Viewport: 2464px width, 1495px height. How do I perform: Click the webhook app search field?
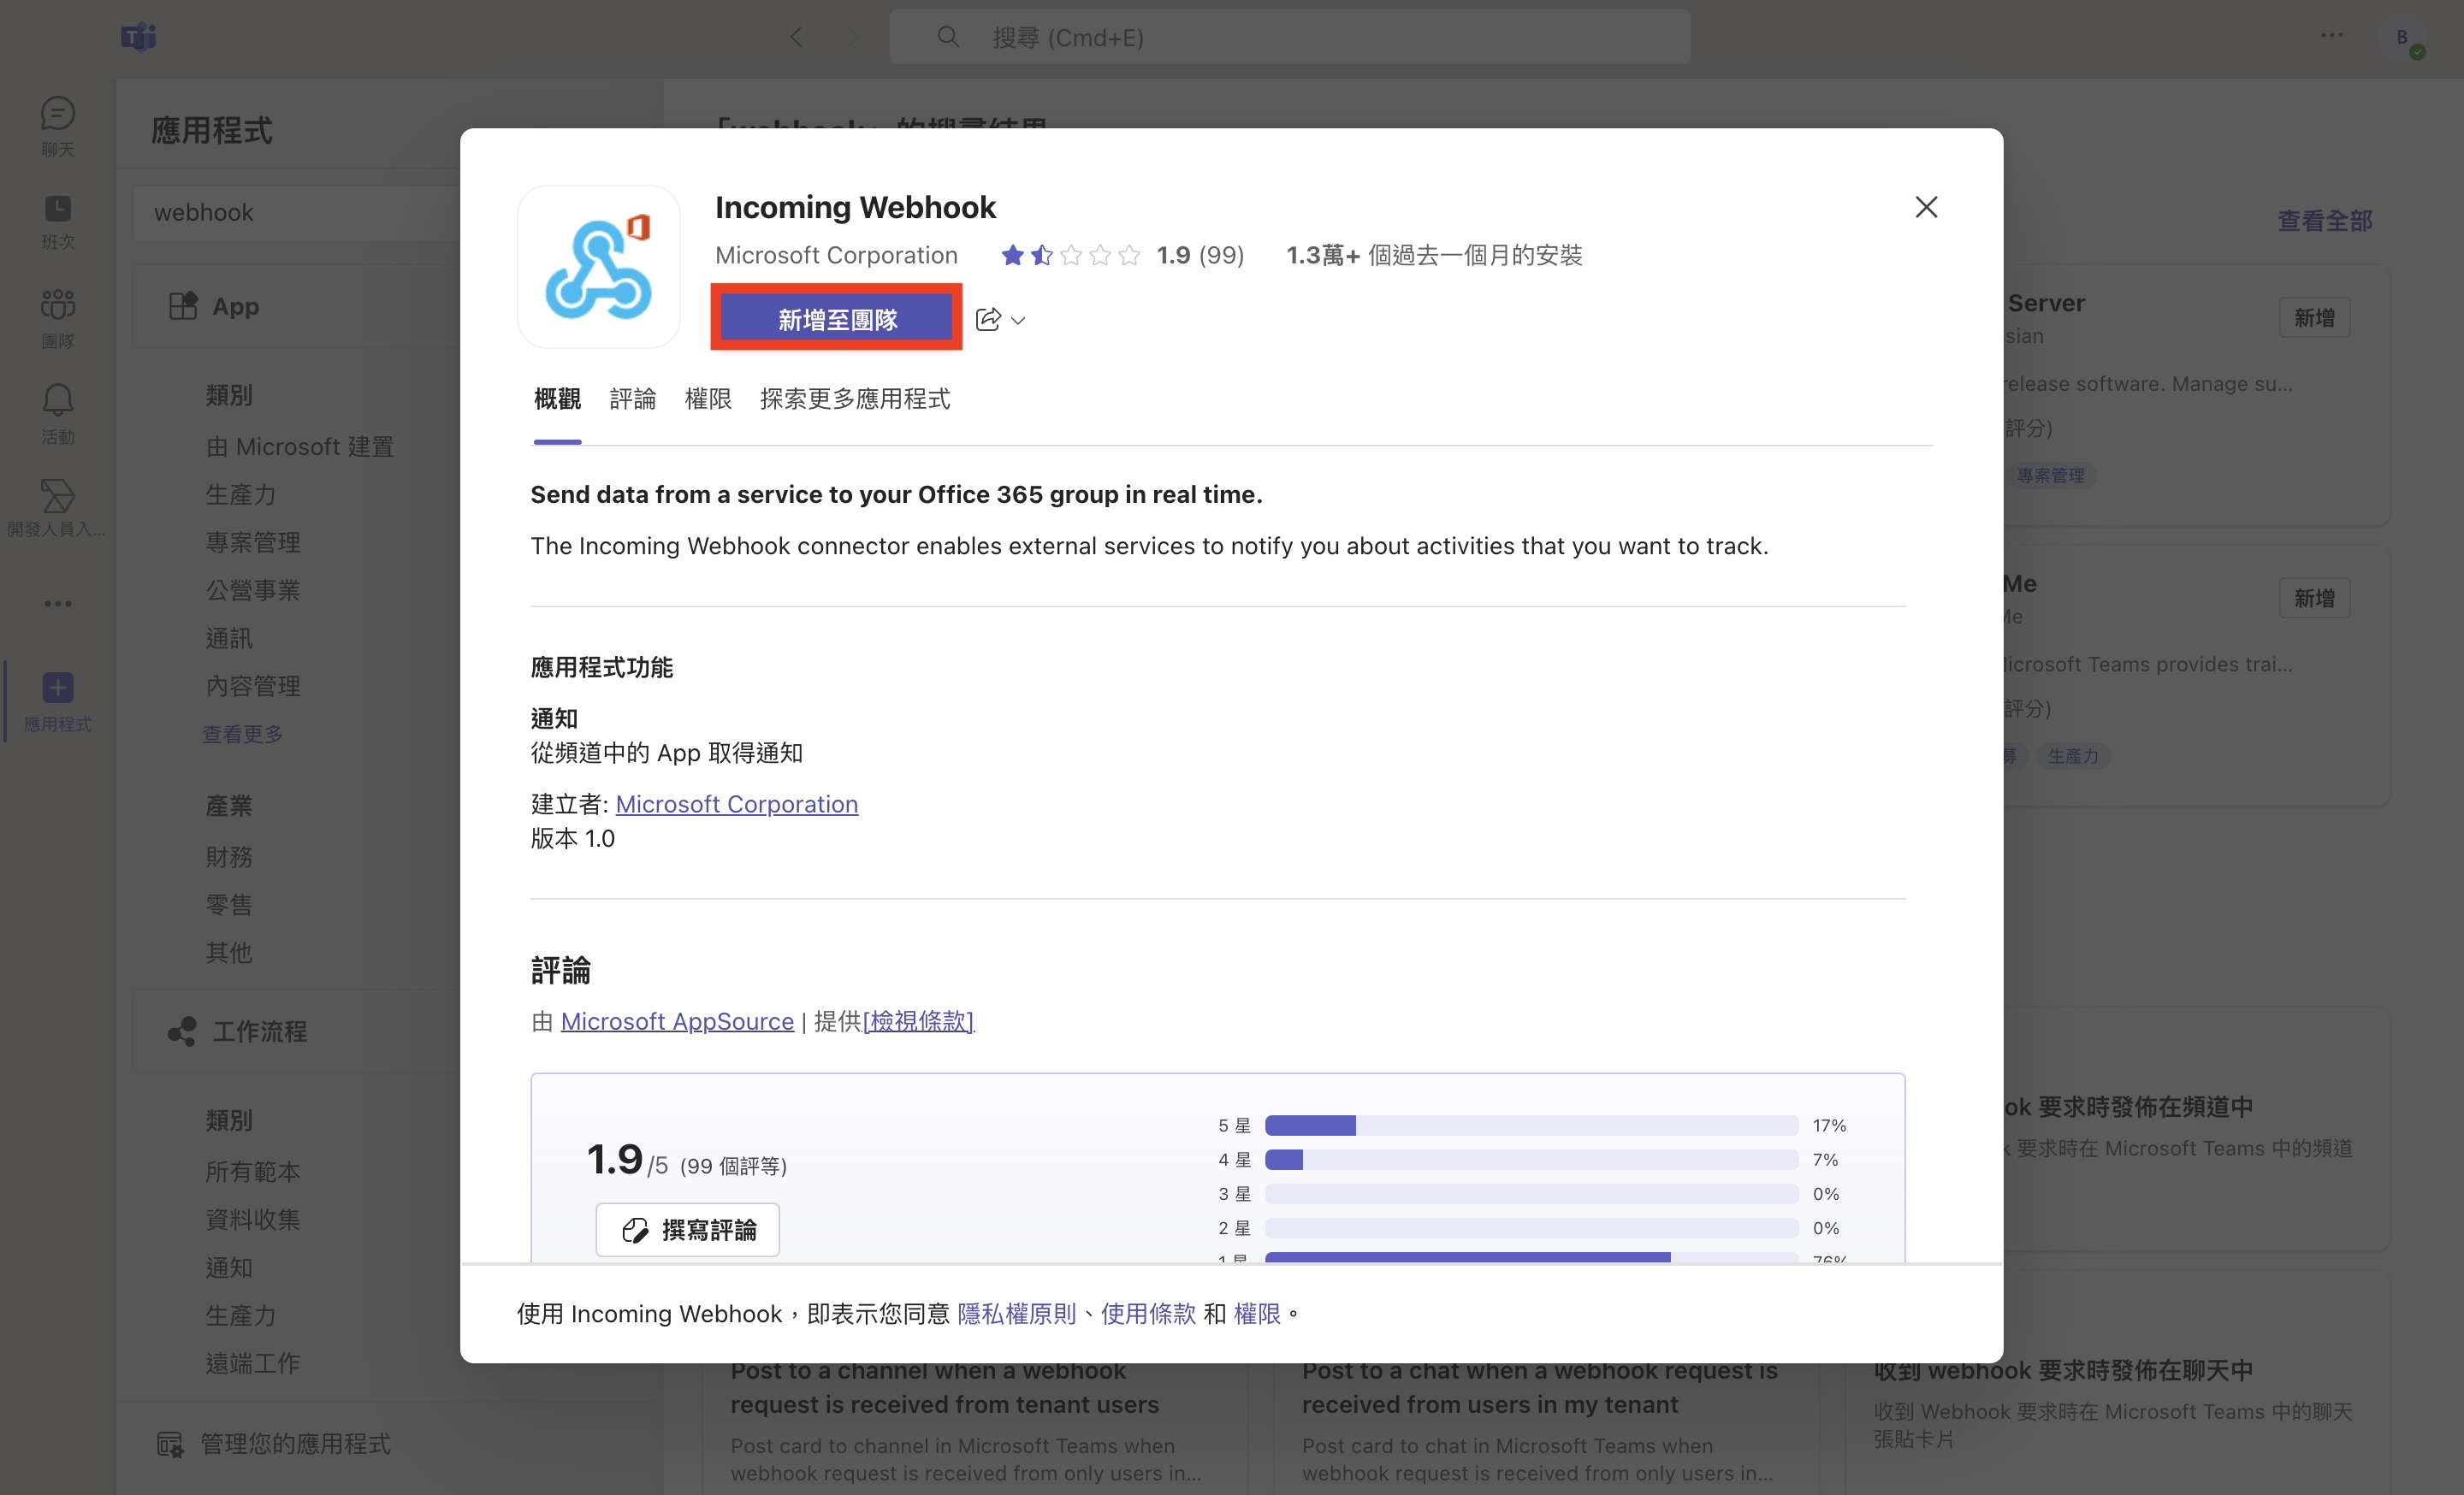[296, 213]
